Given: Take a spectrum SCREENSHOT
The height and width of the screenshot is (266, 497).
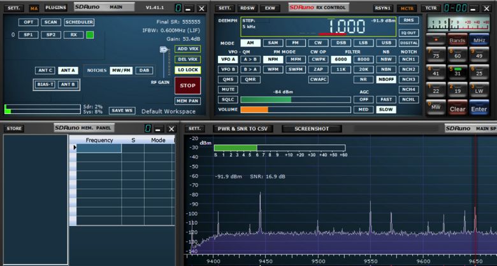Looking at the screenshot, I should pos(312,129).
